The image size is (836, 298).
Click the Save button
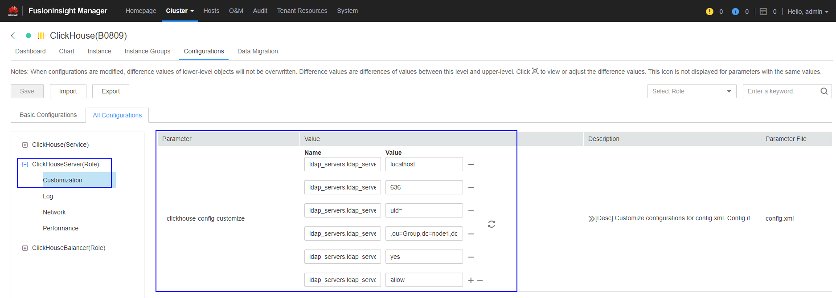tap(27, 91)
